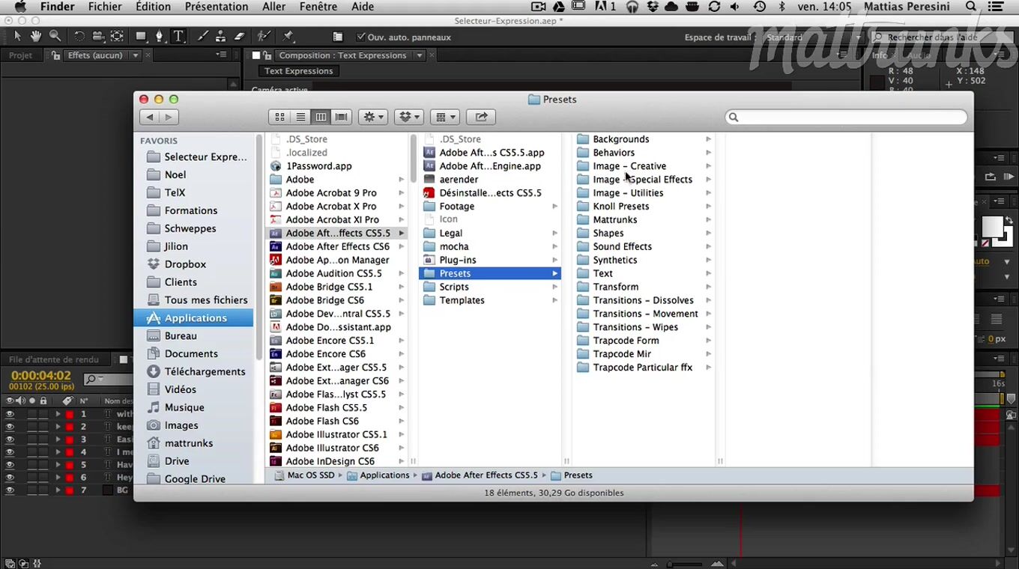Select the Puppet Pin tool
The width and height of the screenshot is (1019, 569).
288,36
